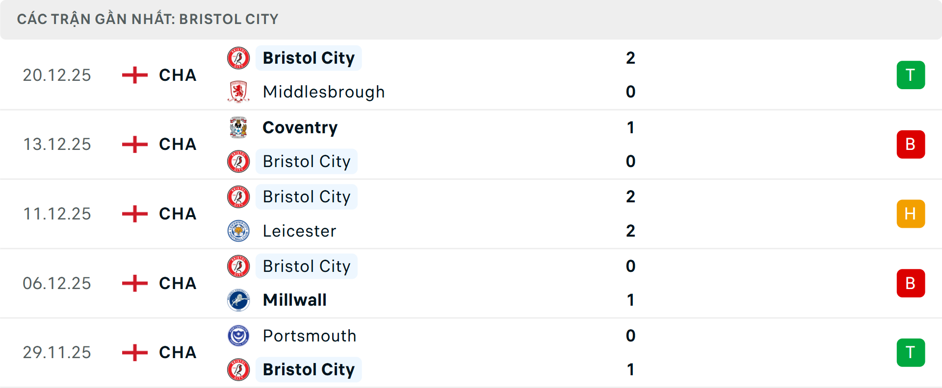Click the date 06.12.25 of the Millwall match
The width and height of the screenshot is (942, 388).
click(57, 283)
